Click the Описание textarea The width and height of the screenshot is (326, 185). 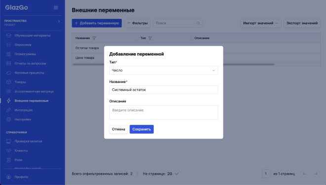163,112
